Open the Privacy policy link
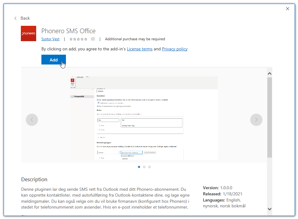The height and width of the screenshot is (219, 298). click(x=175, y=49)
